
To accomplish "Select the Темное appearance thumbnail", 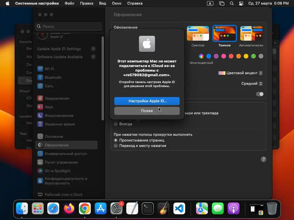I will [x=225, y=33].
